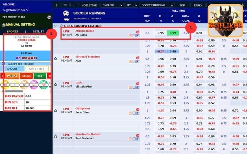Click the I icon in Lazio row
The width and height of the screenshot is (247, 154).
pyautogui.click(x=134, y=87)
